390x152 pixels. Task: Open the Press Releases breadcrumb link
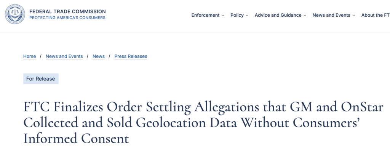click(131, 56)
